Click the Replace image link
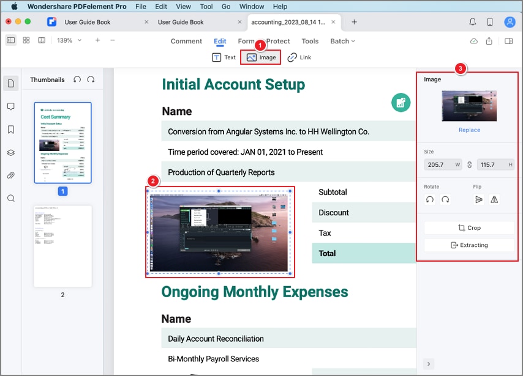The width and height of the screenshot is (523, 376). click(469, 130)
